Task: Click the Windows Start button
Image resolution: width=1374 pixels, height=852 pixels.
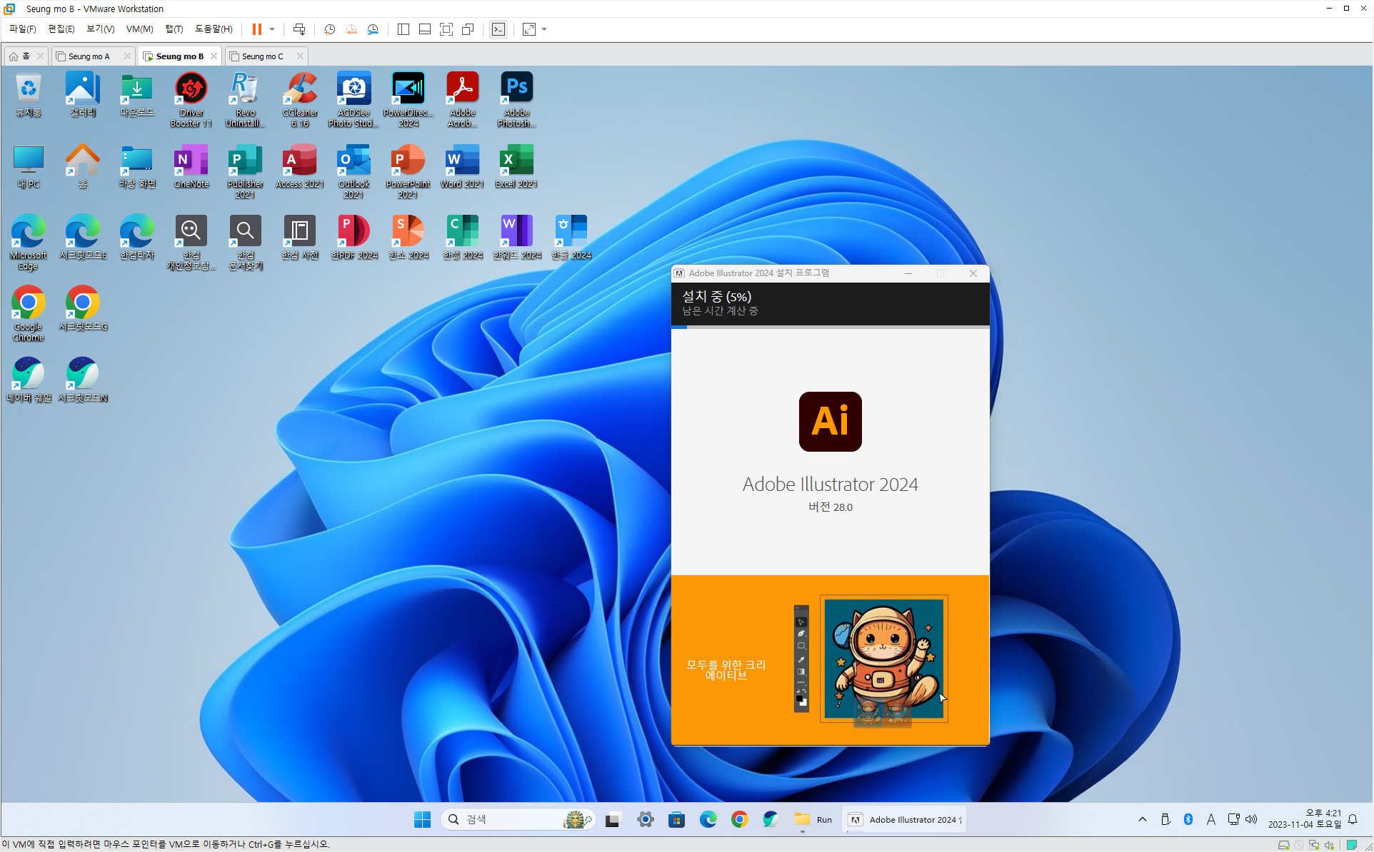Action: tap(422, 820)
